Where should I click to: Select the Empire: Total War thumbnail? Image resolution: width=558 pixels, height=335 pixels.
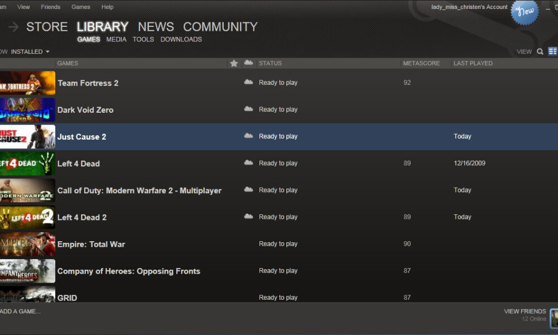tap(27, 244)
